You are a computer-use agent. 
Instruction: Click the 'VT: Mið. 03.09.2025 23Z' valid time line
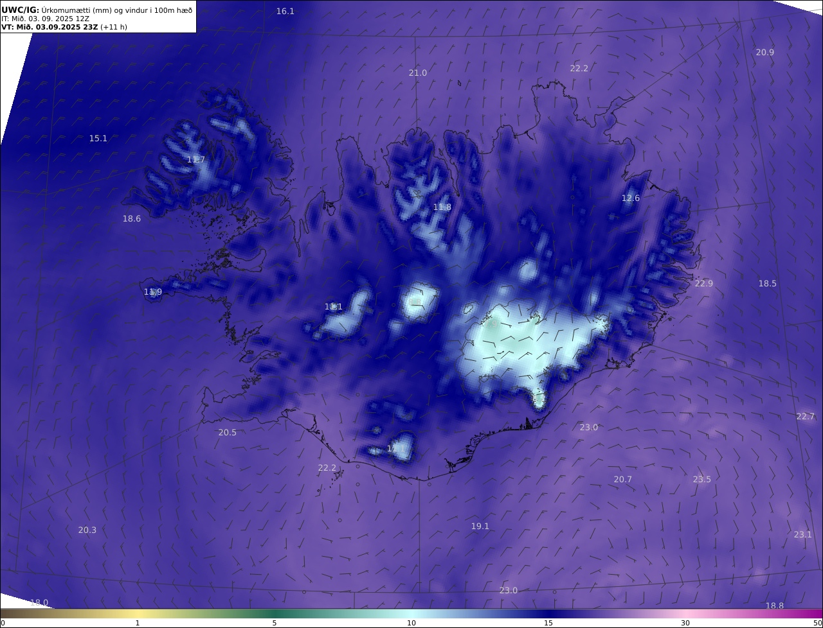point(64,27)
